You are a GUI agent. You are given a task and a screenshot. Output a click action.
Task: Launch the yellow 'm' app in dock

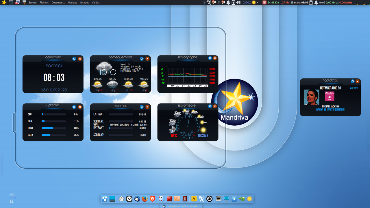click(x=194, y=199)
